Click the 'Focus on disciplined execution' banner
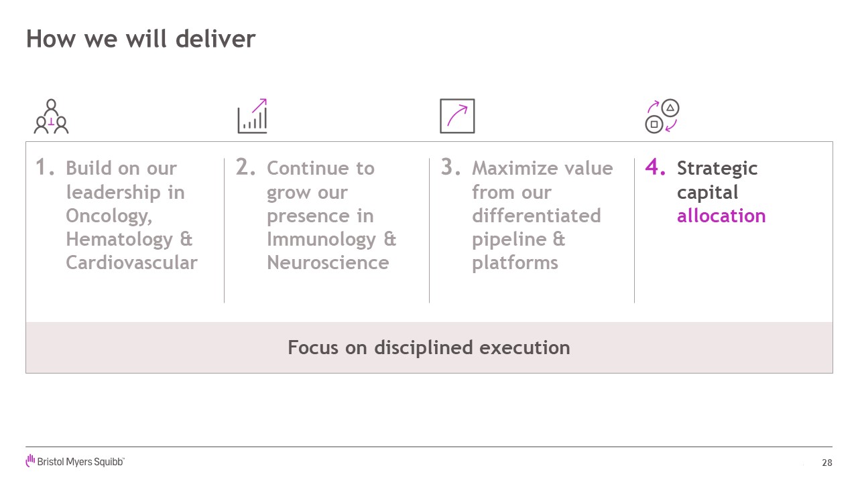The width and height of the screenshot is (858, 482). (429, 347)
